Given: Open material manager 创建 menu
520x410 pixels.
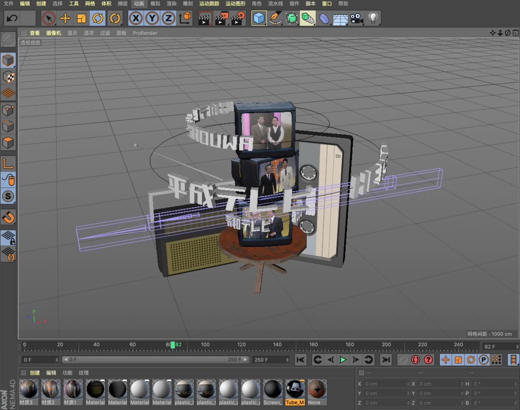Looking at the screenshot, I should tap(35, 373).
